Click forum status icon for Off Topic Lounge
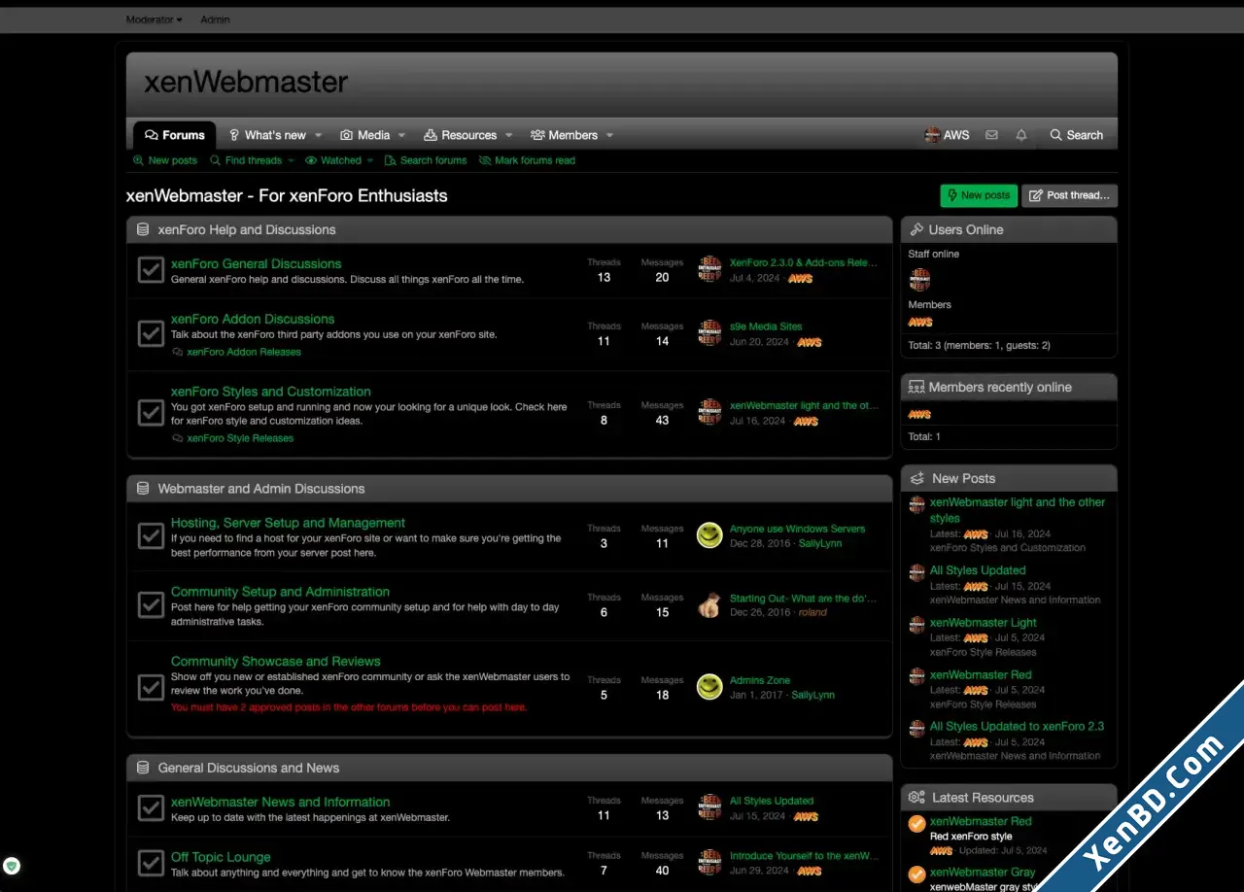This screenshot has height=892, width=1244. (151, 863)
